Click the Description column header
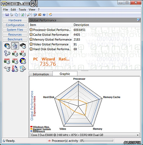Viewport: 143px width, 145px height. pos(106,25)
